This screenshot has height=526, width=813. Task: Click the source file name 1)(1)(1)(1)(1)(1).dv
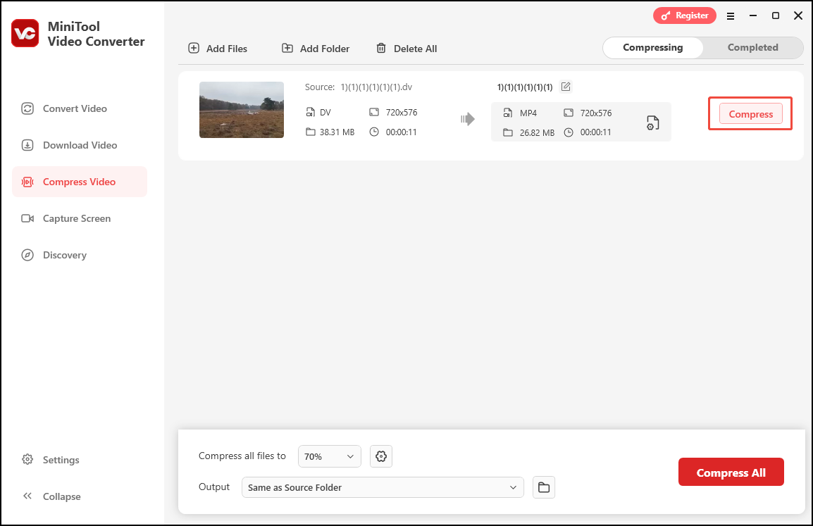[376, 87]
